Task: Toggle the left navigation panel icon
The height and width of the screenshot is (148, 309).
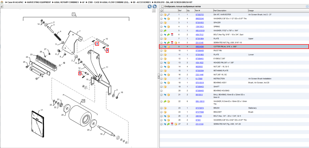Action: (x=2, y=6)
